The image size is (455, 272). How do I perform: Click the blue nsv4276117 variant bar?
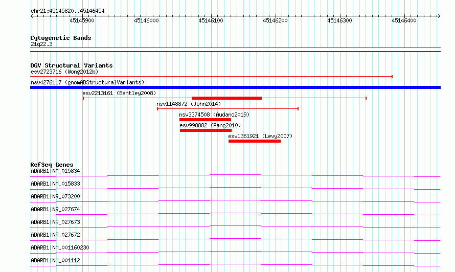[235, 87]
